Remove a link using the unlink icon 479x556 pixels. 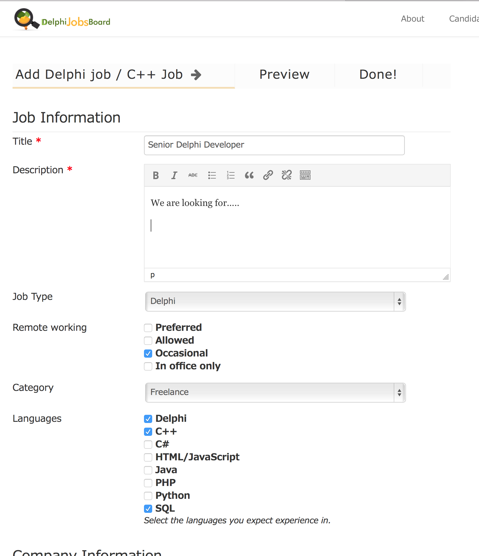point(287,175)
